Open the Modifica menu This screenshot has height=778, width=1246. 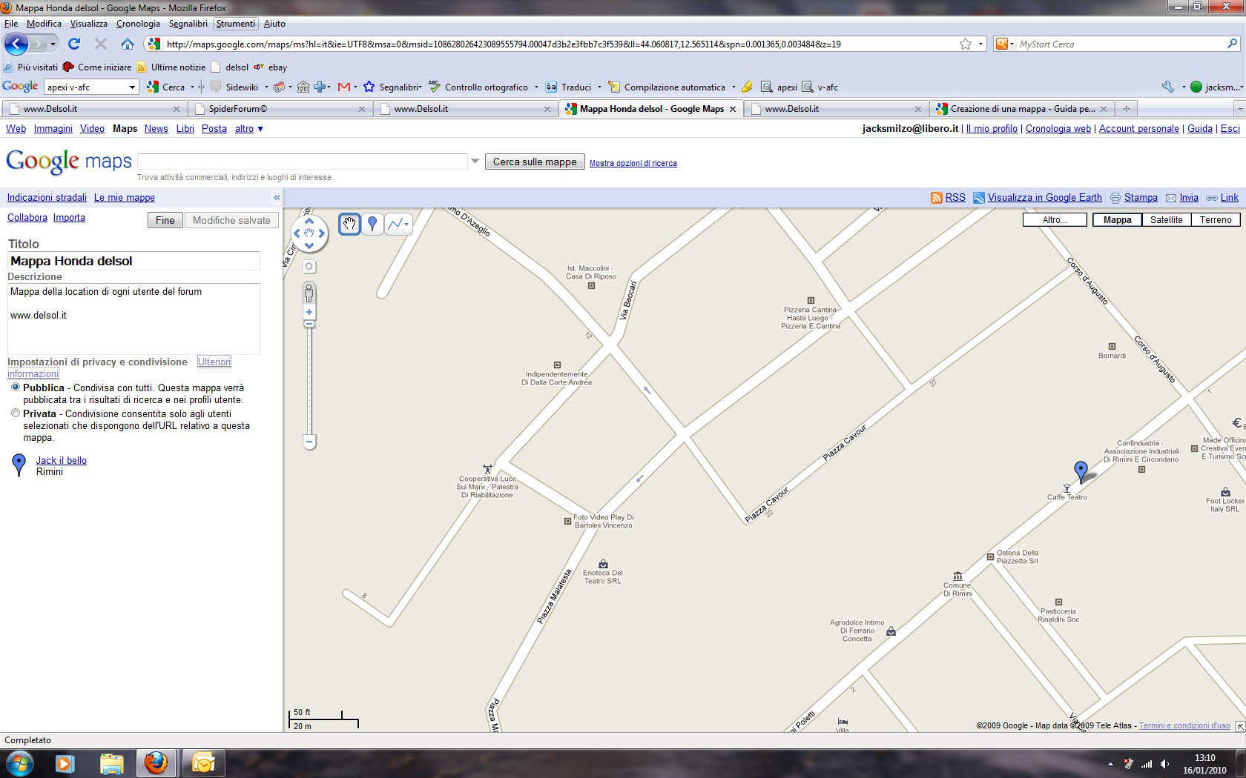pyautogui.click(x=44, y=24)
